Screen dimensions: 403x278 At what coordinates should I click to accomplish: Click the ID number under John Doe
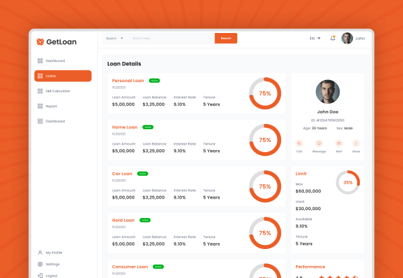[x=328, y=120]
